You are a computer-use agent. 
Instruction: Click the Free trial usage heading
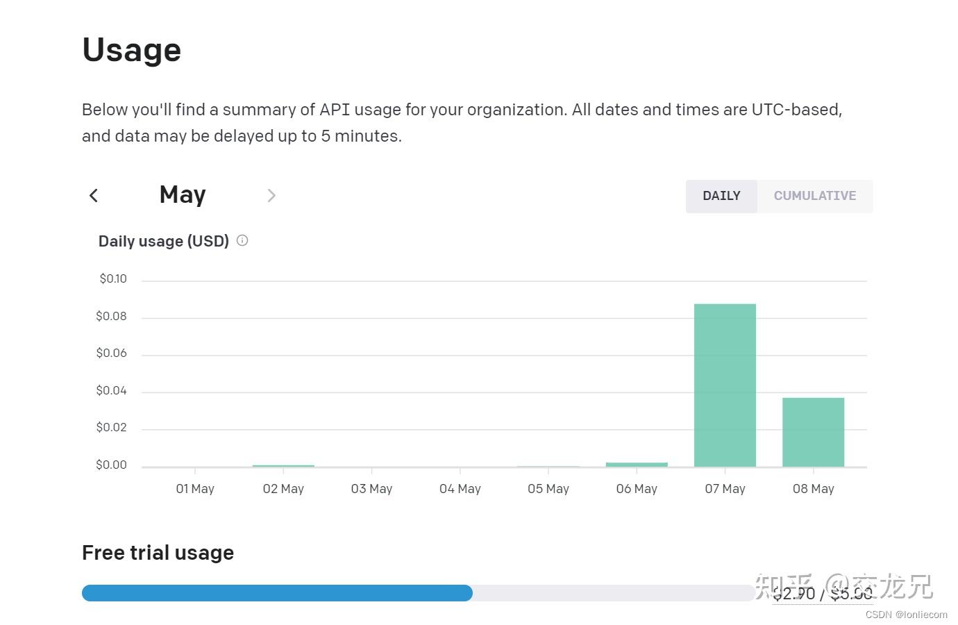coord(158,552)
